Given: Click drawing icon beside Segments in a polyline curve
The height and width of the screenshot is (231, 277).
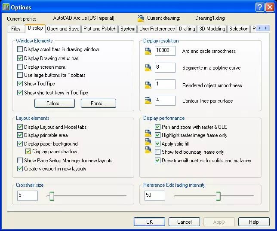Looking at the screenshot, I should [148, 68].
